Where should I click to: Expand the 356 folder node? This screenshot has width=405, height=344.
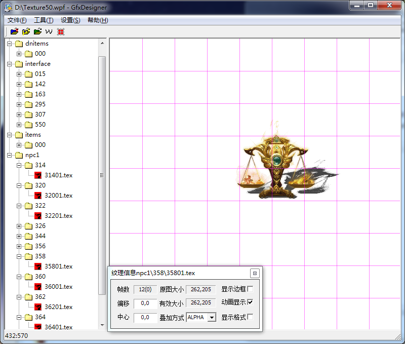click(x=19, y=246)
